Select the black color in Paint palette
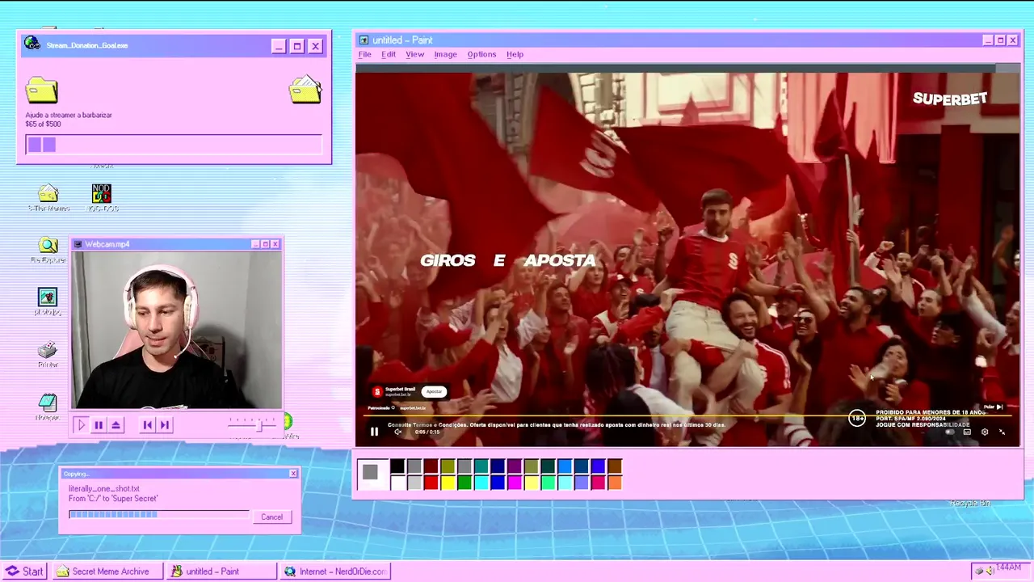This screenshot has width=1034, height=582. point(397,466)
